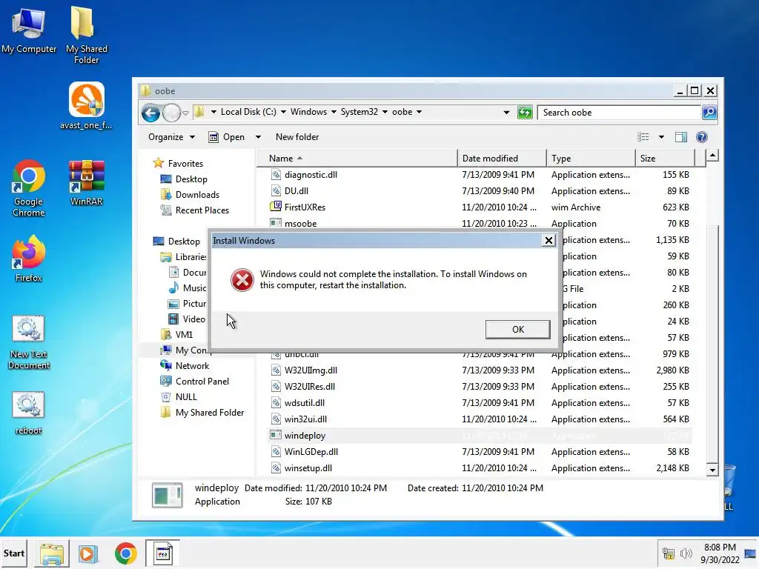
Task: Sort by Date modified column header
Action: click(502, 159)
